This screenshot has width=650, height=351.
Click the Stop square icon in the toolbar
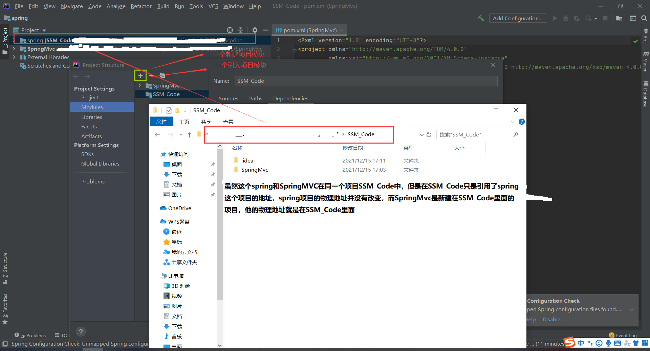[x=605, y=18]
